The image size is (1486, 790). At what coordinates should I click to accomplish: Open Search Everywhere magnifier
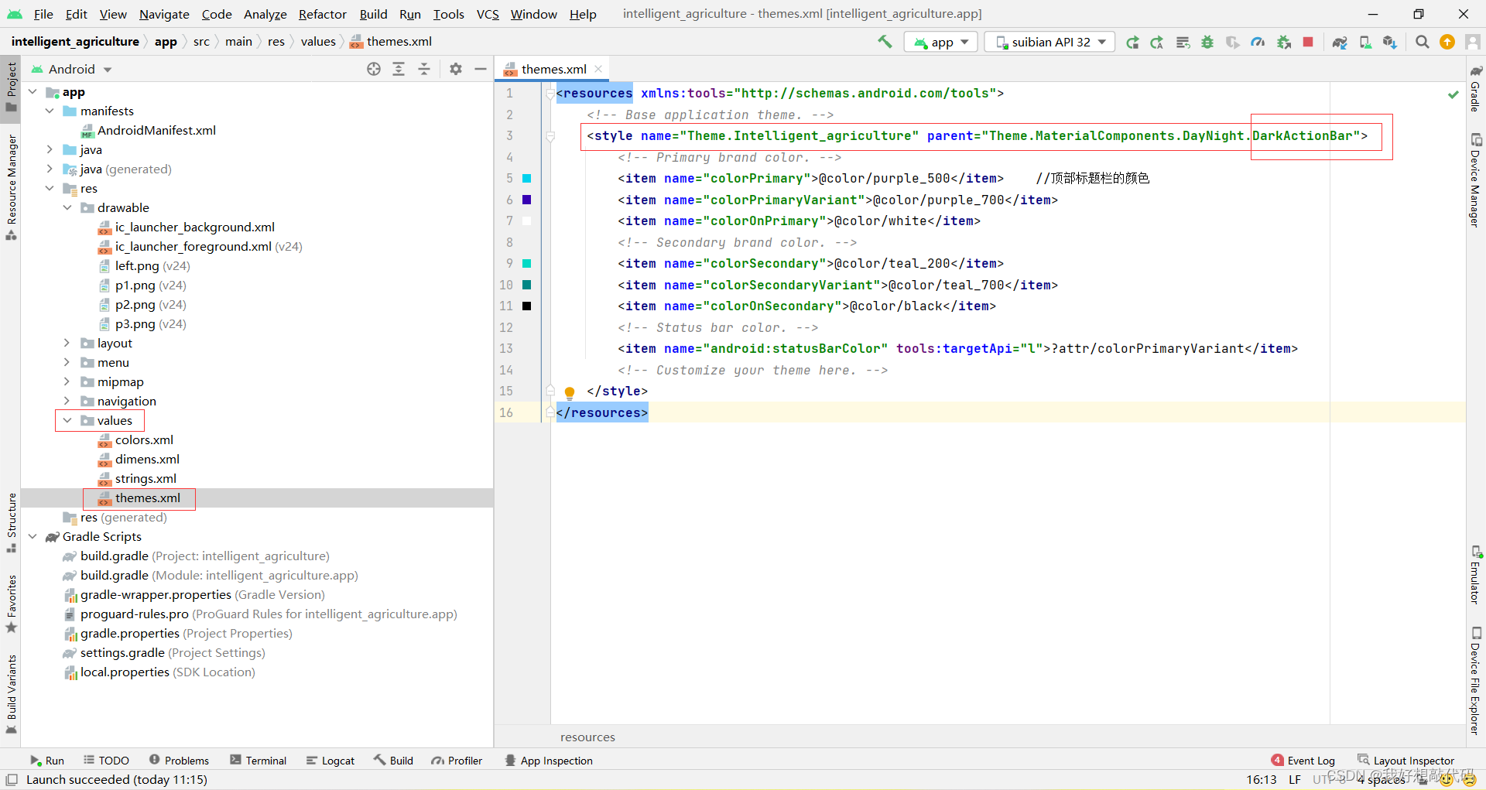pos(1423,42)
